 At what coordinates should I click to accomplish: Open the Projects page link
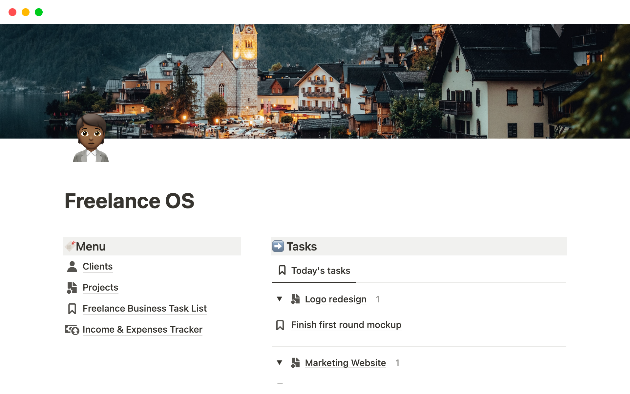tap(100, 288)
